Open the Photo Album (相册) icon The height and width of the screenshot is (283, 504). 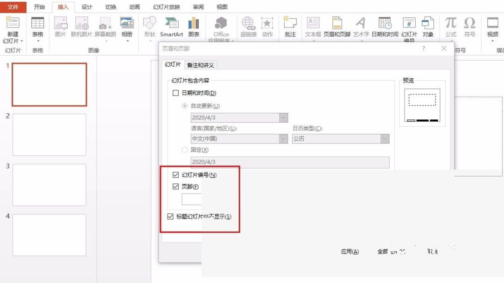coord(126,23)
